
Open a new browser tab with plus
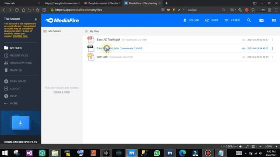(x=166, y=3)
